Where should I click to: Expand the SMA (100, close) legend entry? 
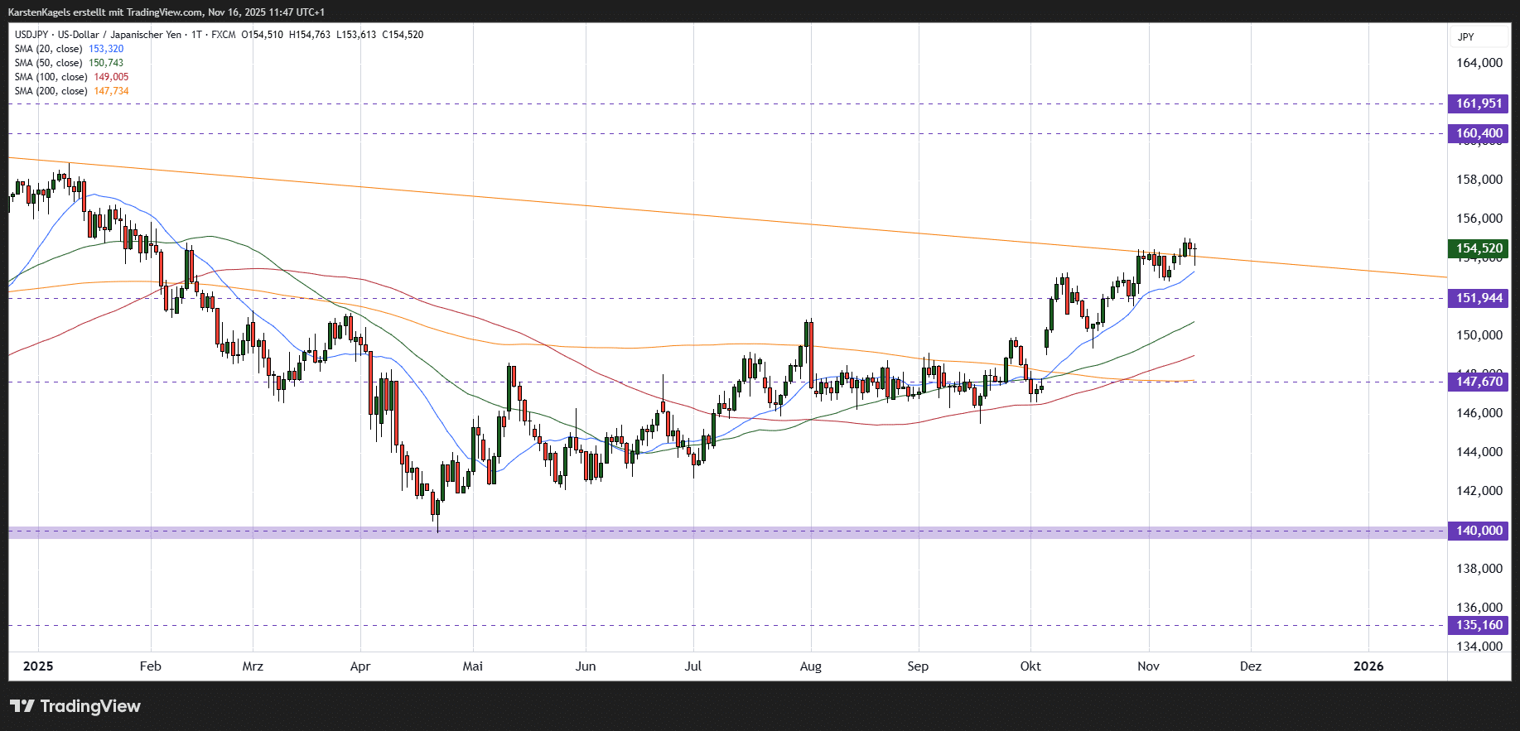[x=51, y=77]
